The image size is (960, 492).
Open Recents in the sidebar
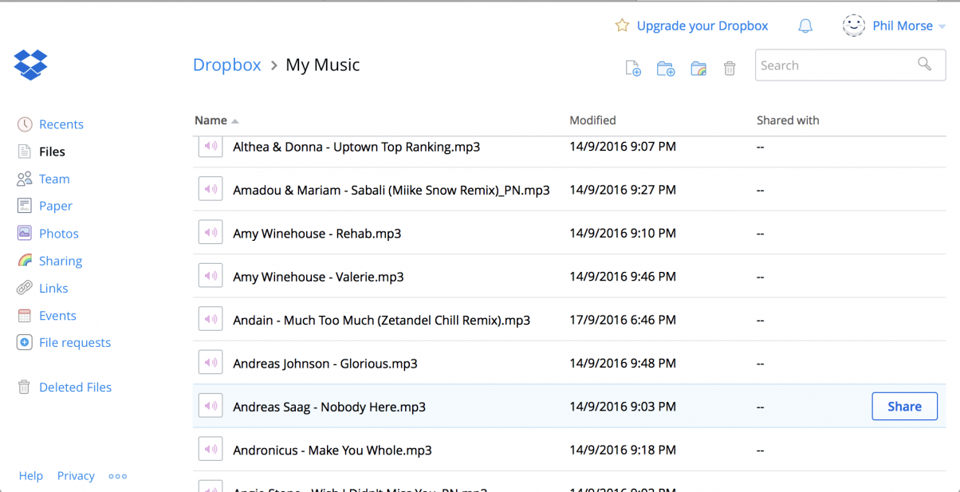[61, 124]
